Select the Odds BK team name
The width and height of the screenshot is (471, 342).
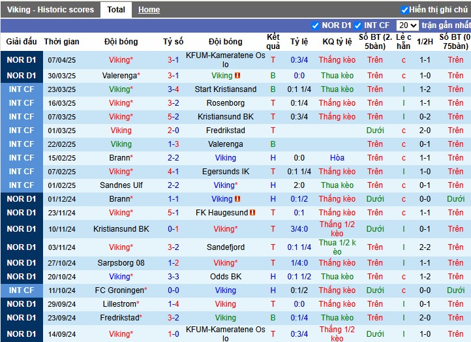coord(225,277)
